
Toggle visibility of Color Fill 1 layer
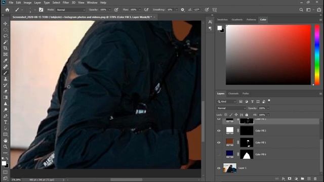219,143
